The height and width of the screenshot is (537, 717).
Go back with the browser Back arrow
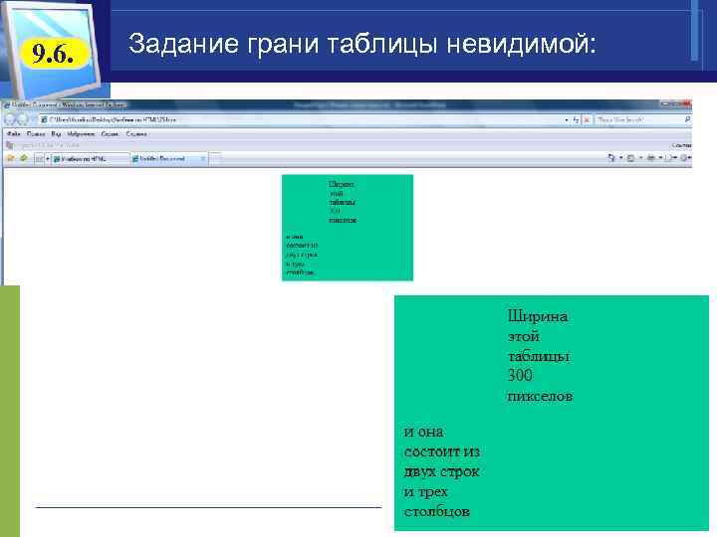[x=10, y=119]
